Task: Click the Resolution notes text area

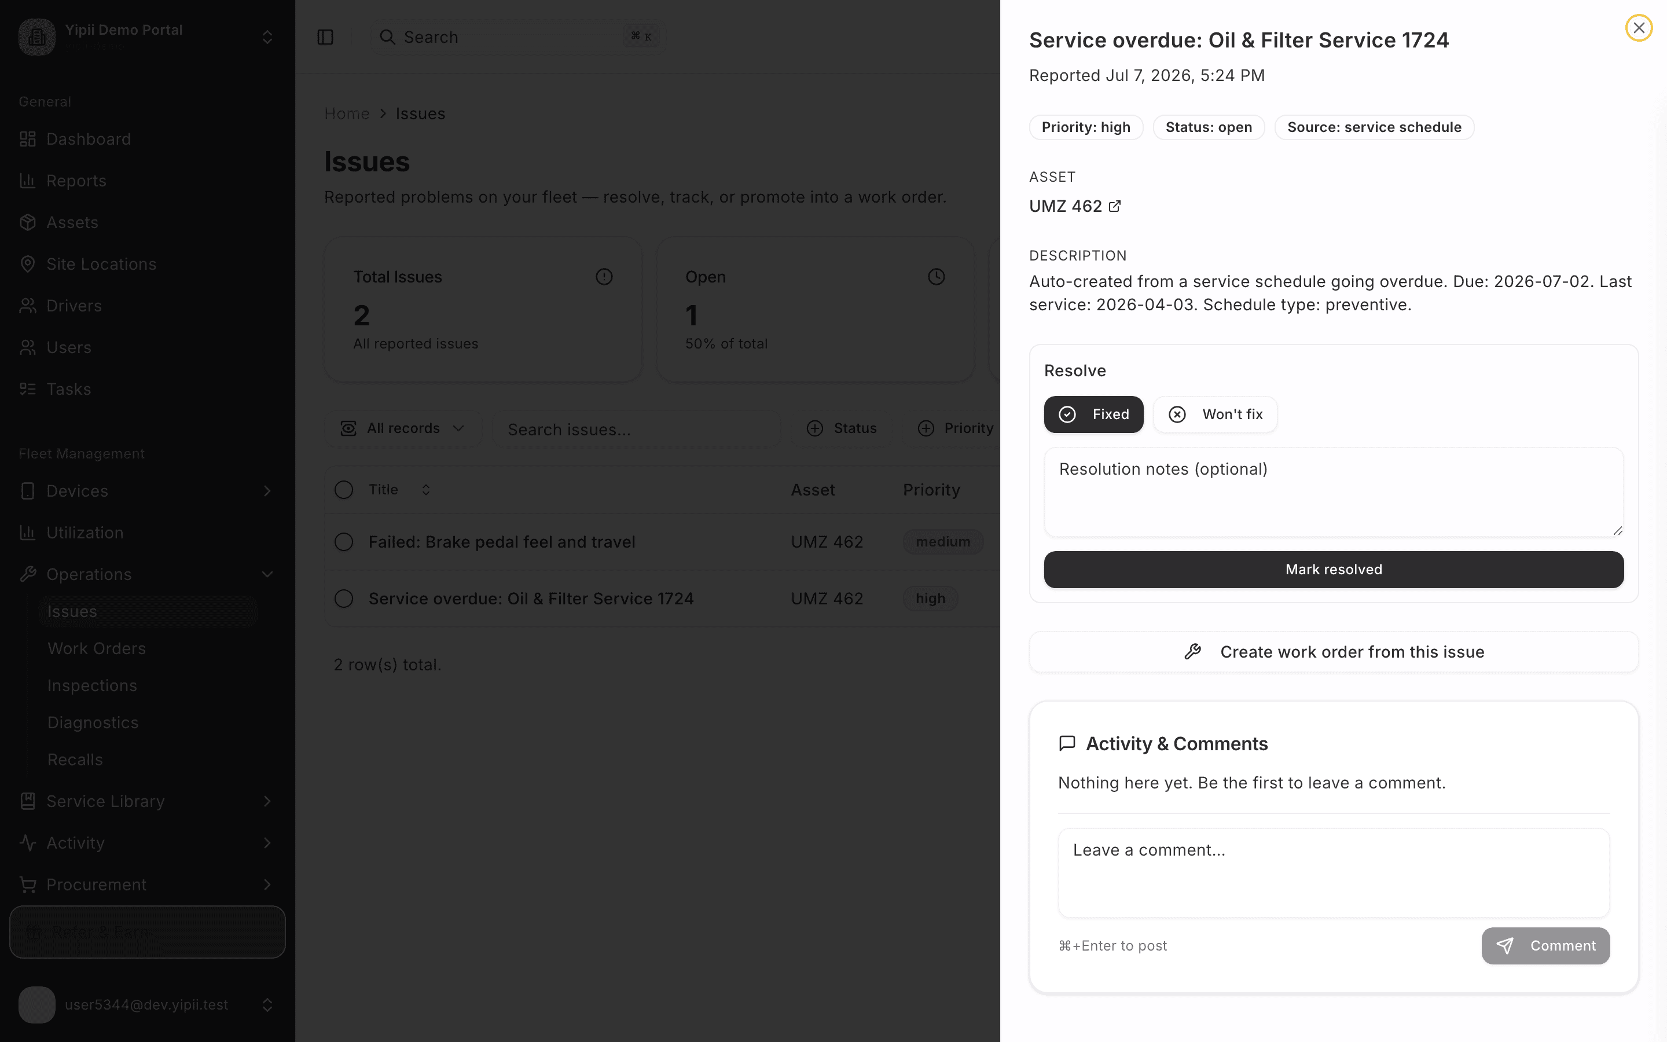Action: click(1334, 492)
